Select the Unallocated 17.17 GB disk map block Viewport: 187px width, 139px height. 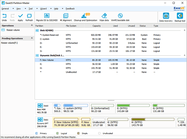[99, 122]
